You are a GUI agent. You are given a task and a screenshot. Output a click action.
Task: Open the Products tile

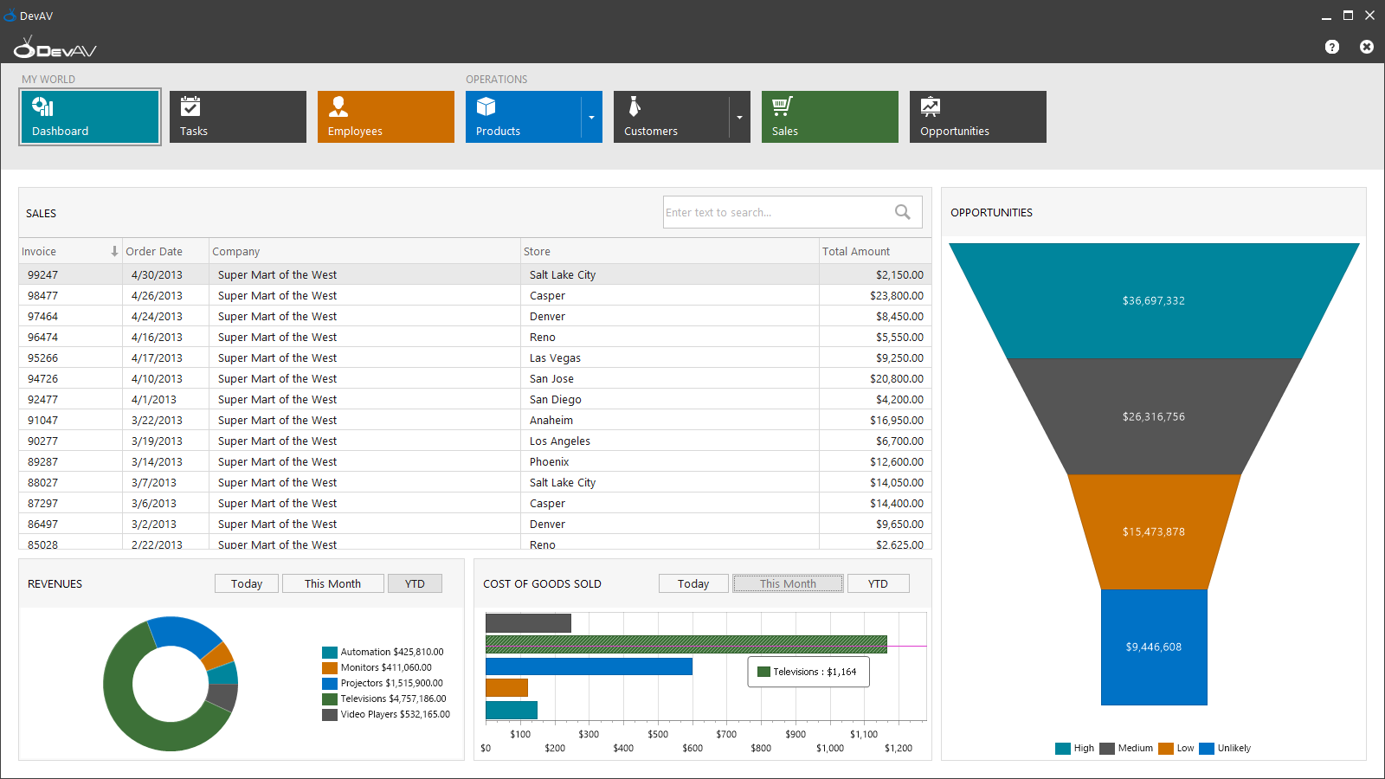[523, 117]
